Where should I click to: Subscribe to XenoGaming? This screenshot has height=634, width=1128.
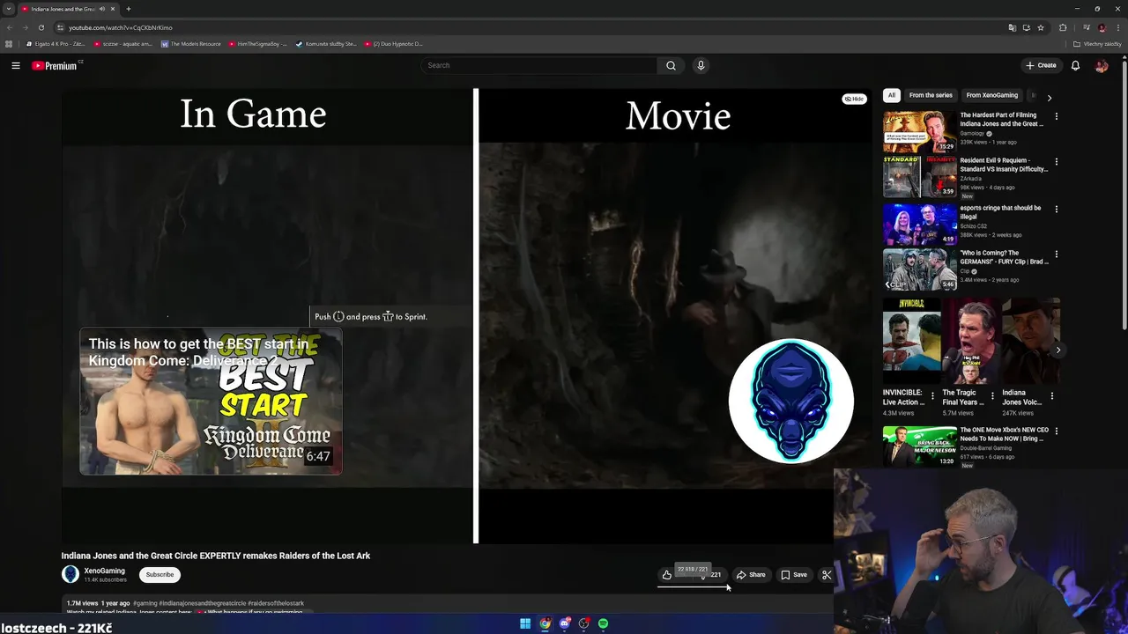point(160,575)
